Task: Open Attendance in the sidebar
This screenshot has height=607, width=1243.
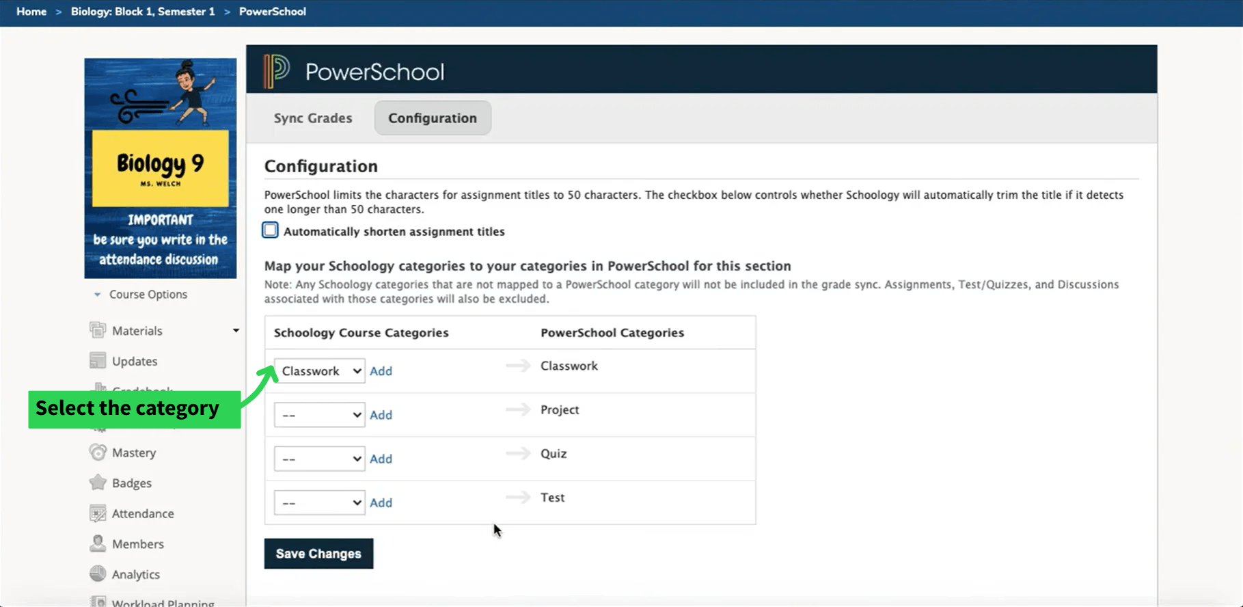Action: click(x=143, y=513)
